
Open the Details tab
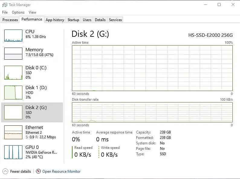[100, 20]
